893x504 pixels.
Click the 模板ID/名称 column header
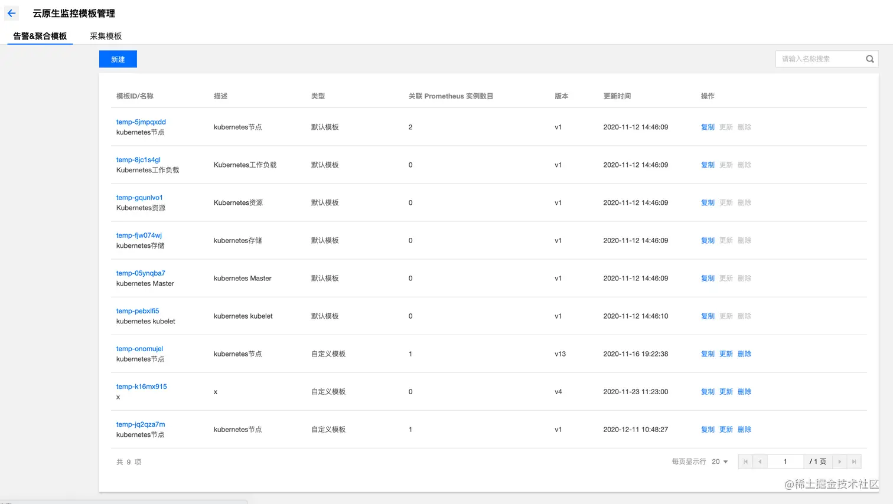pyautogui.click(x=135, y=96)
